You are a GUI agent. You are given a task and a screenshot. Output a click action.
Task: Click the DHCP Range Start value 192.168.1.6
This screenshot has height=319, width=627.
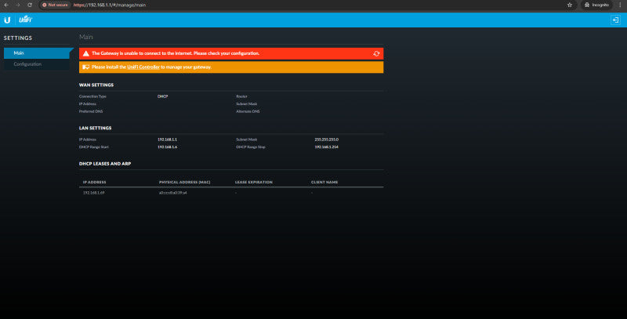click(167, 147)
